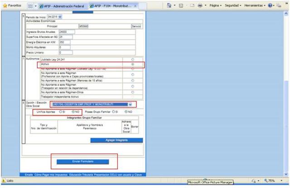The width and height of the screenshot is (290, 194).
Task: Open the Cómo Pagar mis Impuestos link
Action: click(51, 175)
